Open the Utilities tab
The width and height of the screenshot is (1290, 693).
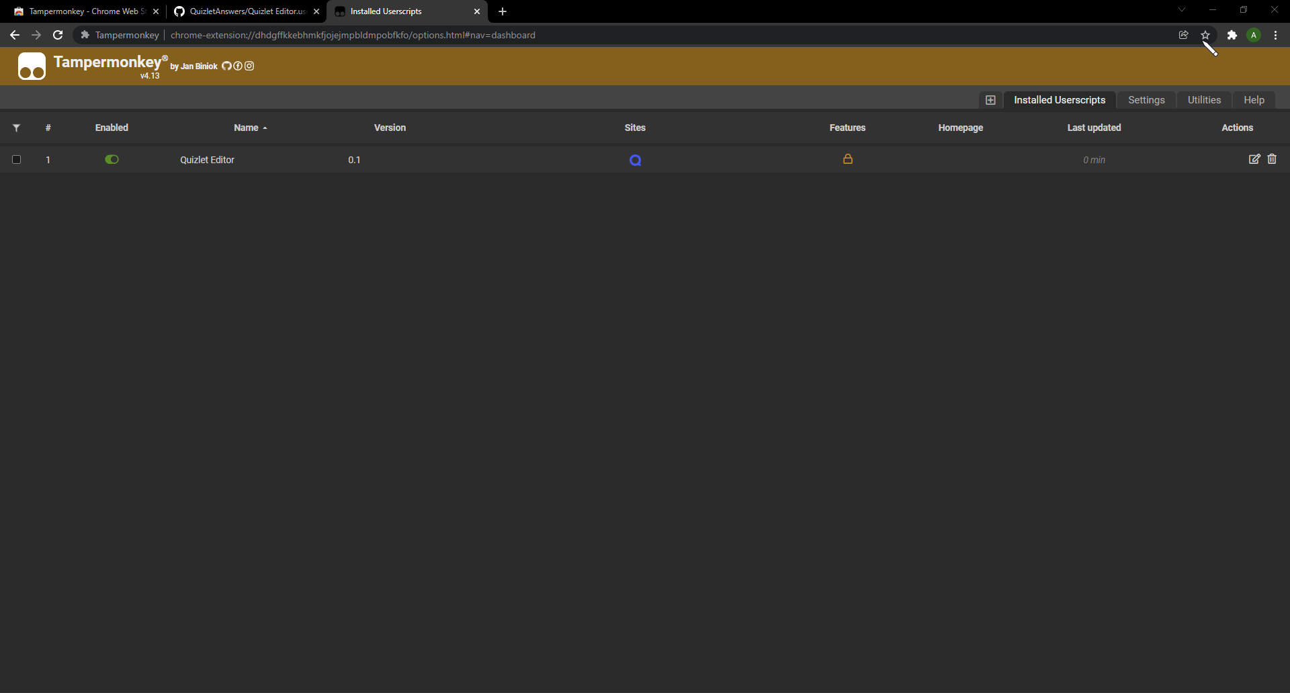coord(1204,100)
